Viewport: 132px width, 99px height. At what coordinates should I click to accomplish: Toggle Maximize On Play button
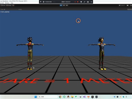tap(130, 9)
